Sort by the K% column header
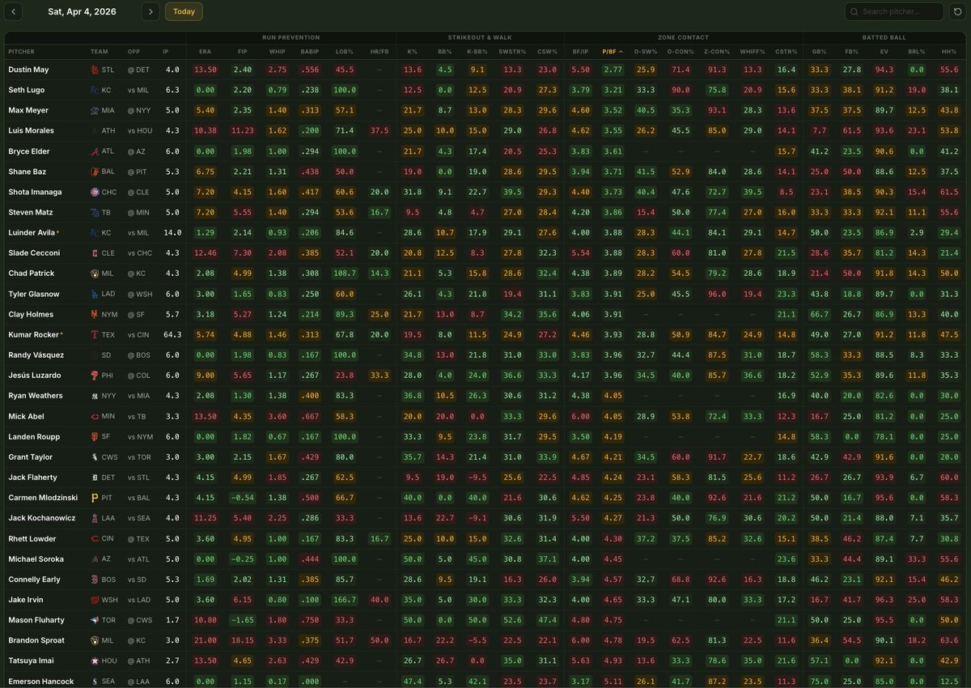This screenshot has width=971, height=688. (x=412, y=51)
